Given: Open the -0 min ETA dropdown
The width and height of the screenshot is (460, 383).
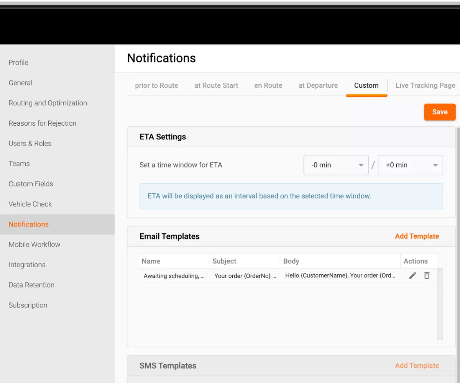Looking at the screenshot, I should (336, 165).
